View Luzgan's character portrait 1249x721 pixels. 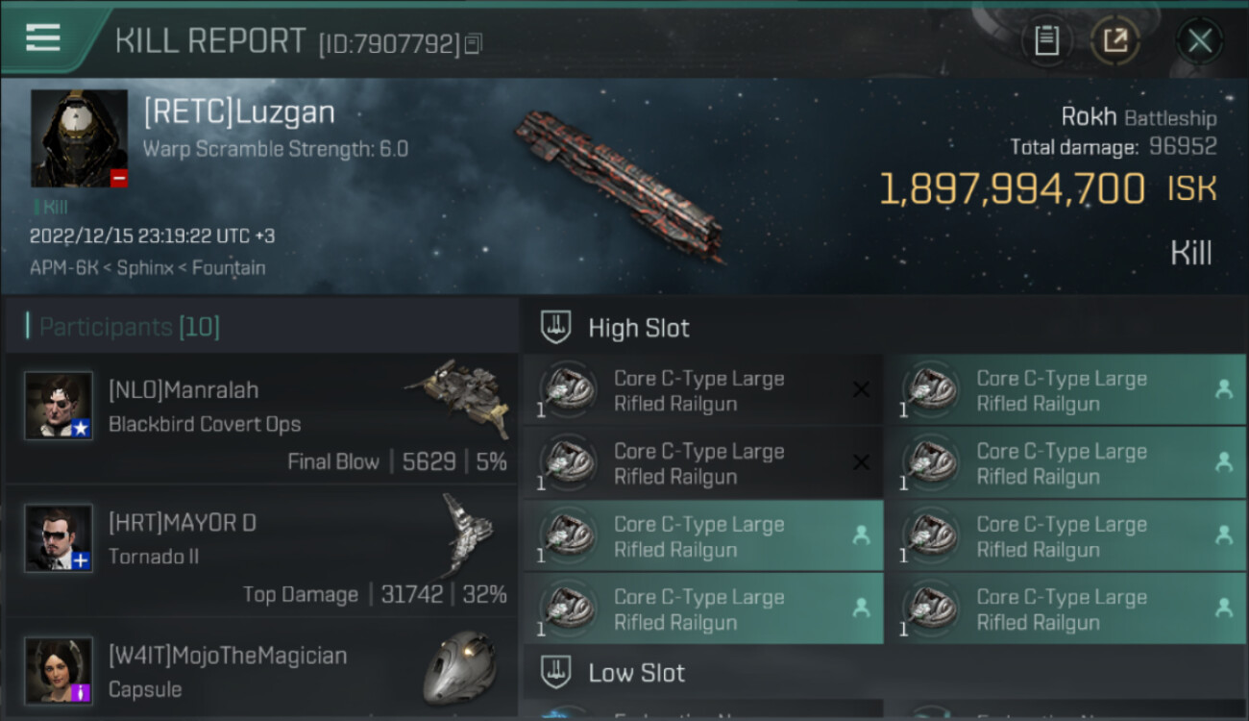79,138
